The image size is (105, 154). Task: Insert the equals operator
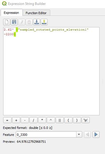[x=7, y=120]
